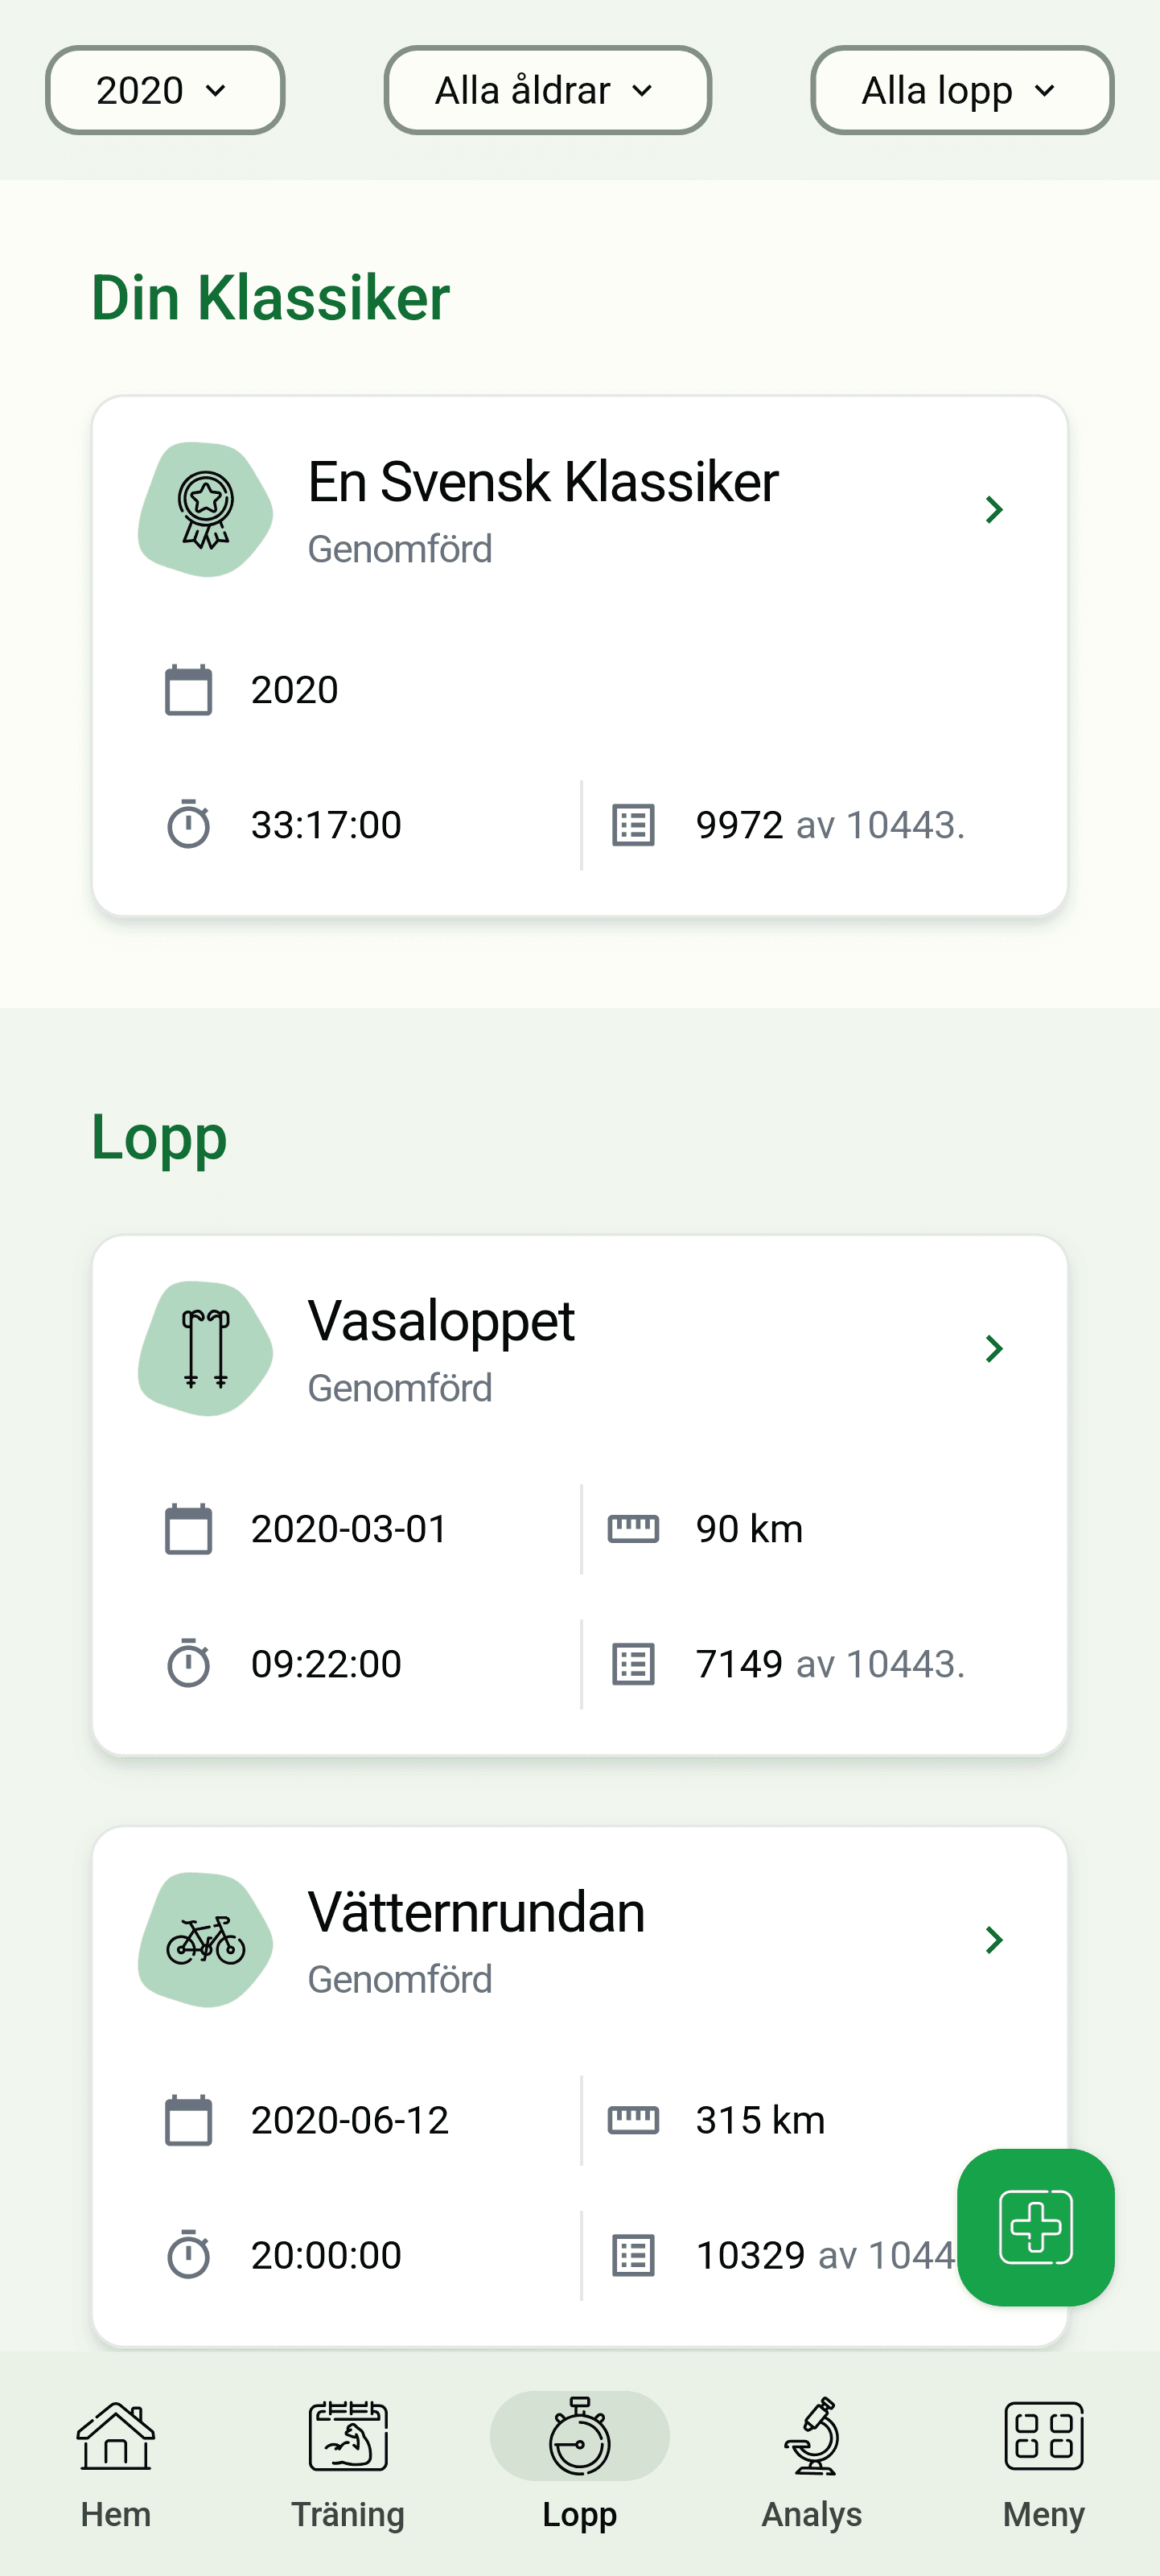The width and height of the screenshot is (1160, 2576).
Task: Click the Vätternrundan bicycle icon
Action: pyautogui.click(x=205, y=1940)
